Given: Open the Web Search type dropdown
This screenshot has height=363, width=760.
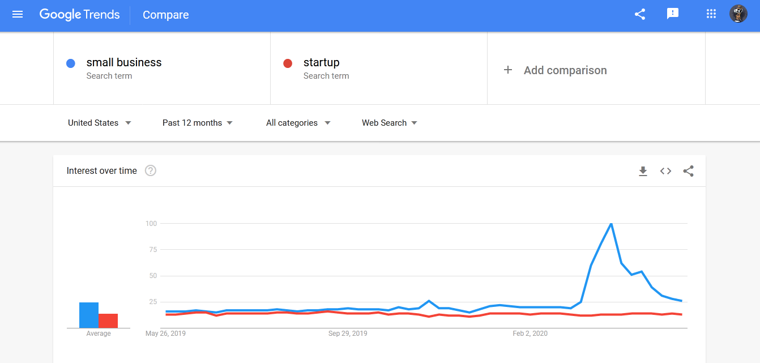Looking at the screenshot, I should point(390,123).
